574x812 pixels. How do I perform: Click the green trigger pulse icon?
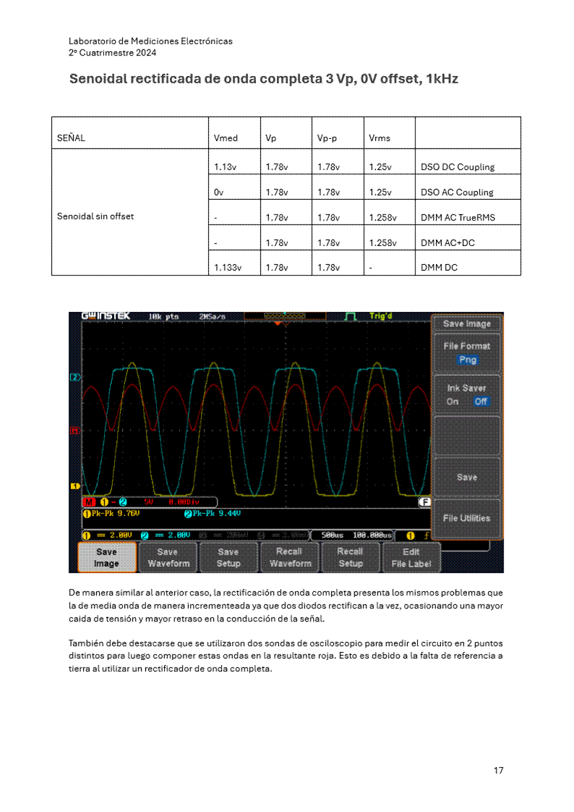click(x=351, y=316)
